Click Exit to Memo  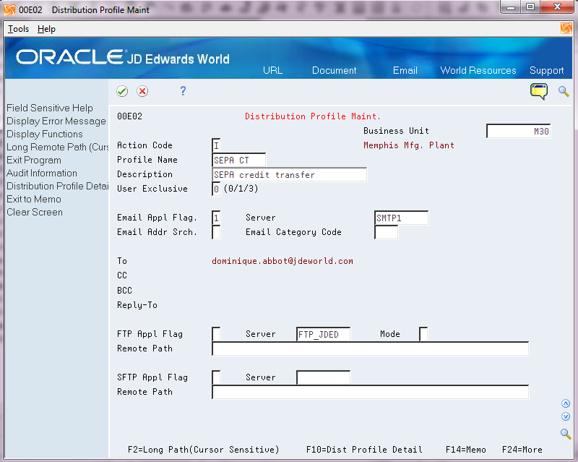[x=34, y=199]
